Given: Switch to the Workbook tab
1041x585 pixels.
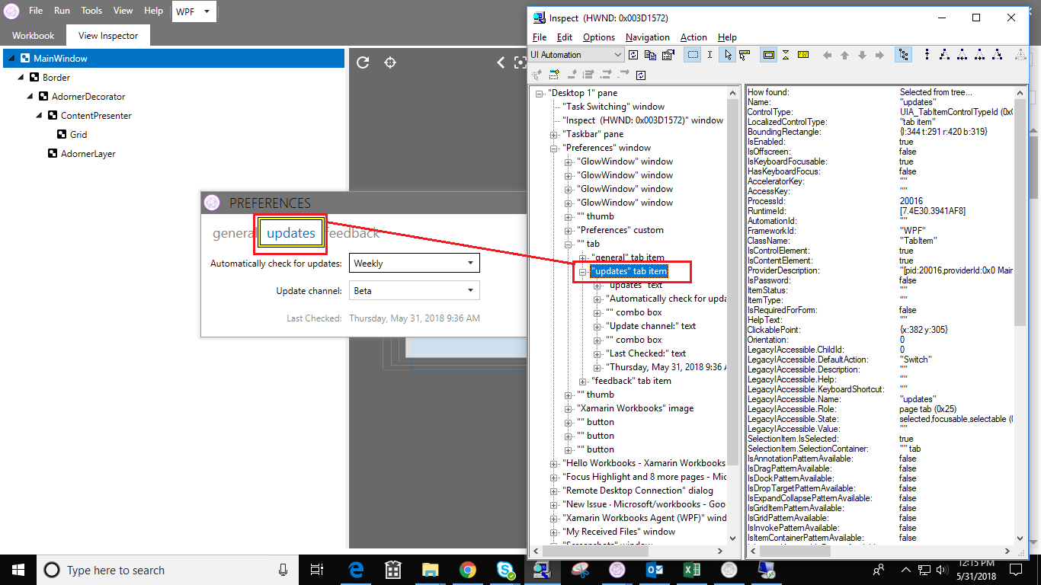Looking at the screenshot, I should tap(32, 35).
